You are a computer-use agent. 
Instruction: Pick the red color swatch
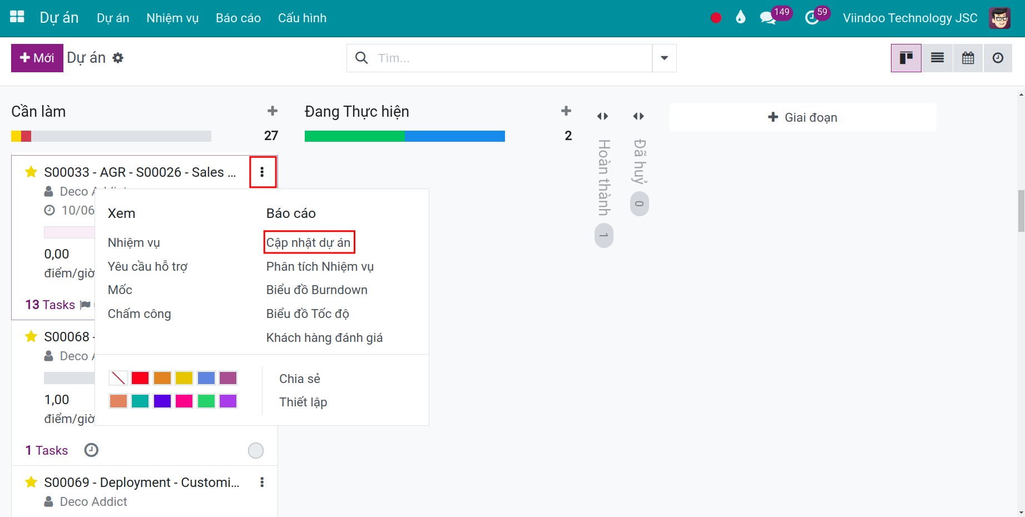click(x=140, y=378)
